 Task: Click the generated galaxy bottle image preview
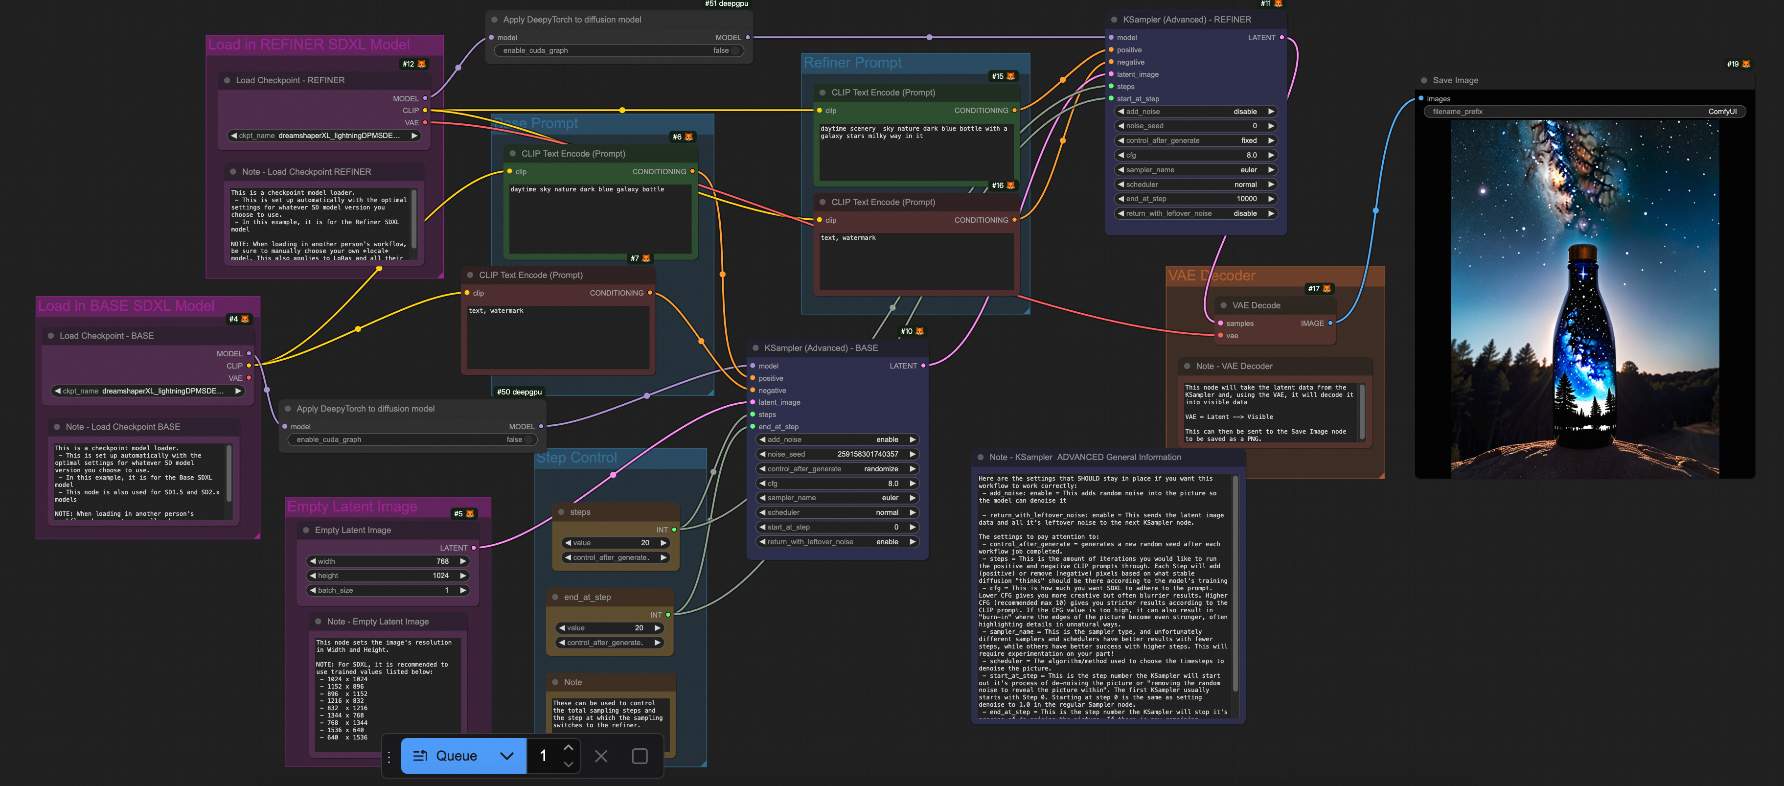[x=1584, y=299]
